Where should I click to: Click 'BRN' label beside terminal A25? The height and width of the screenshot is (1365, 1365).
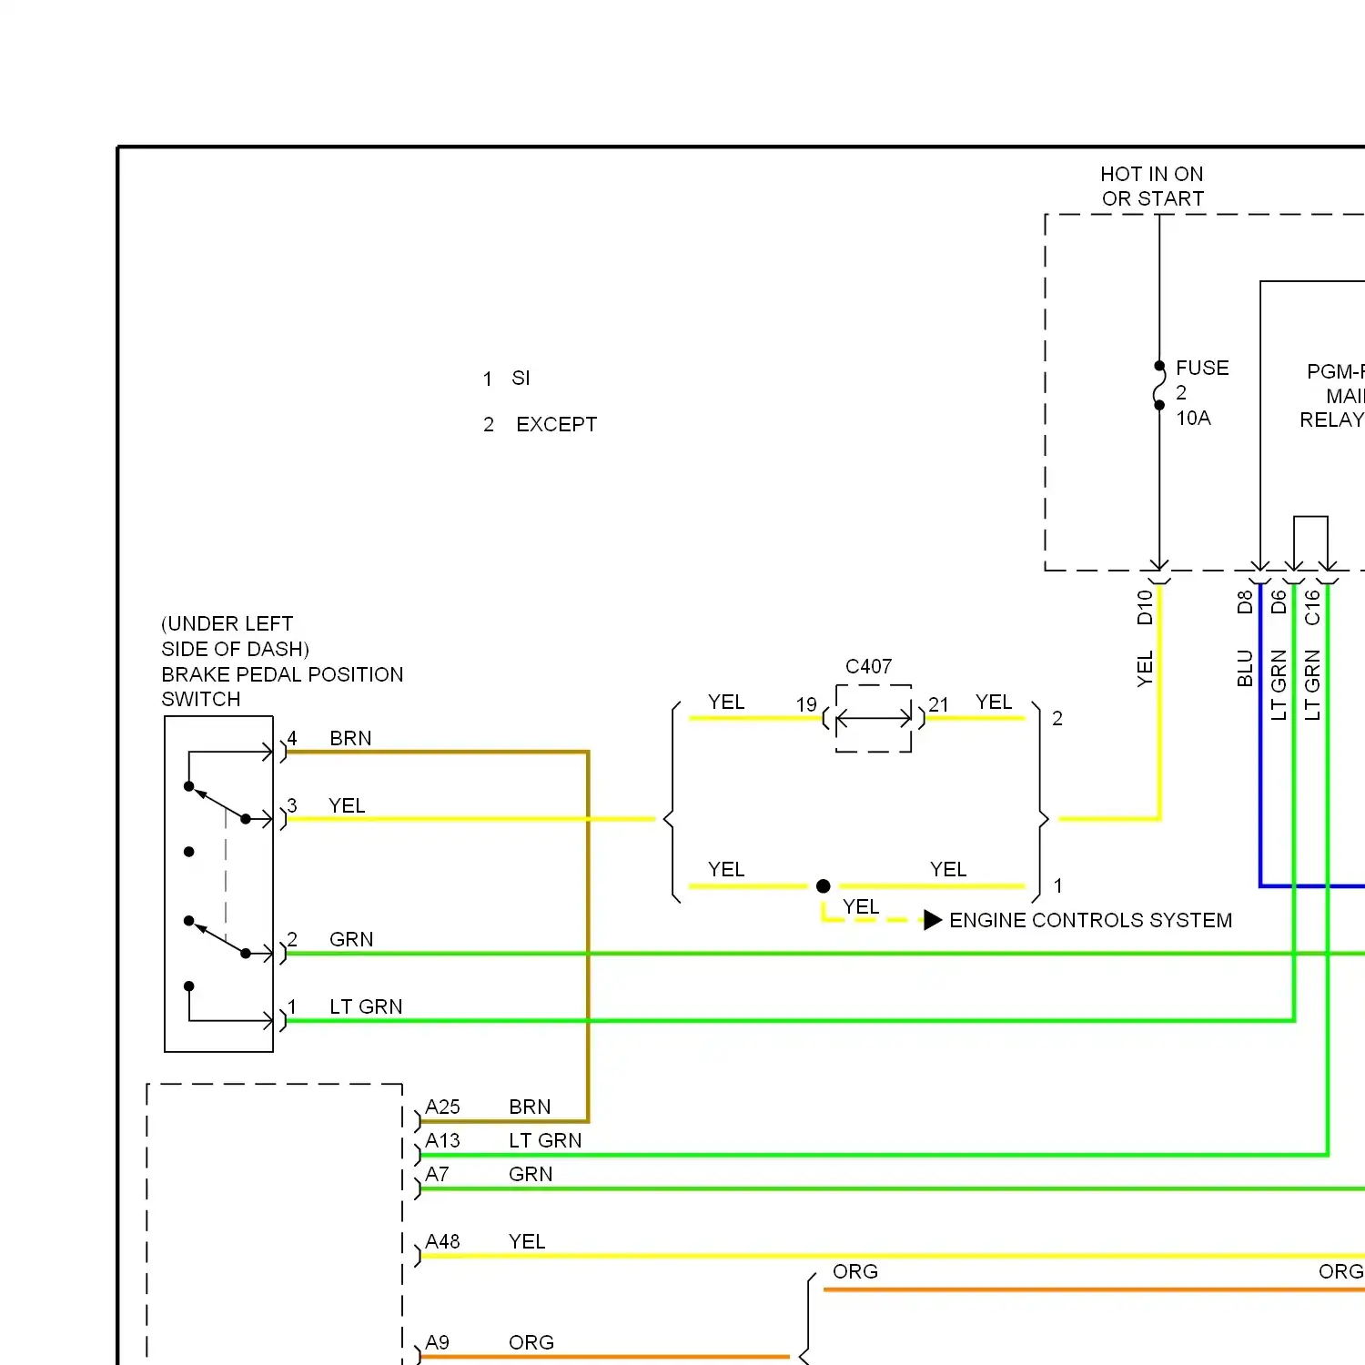click(x=530, y=1107)
